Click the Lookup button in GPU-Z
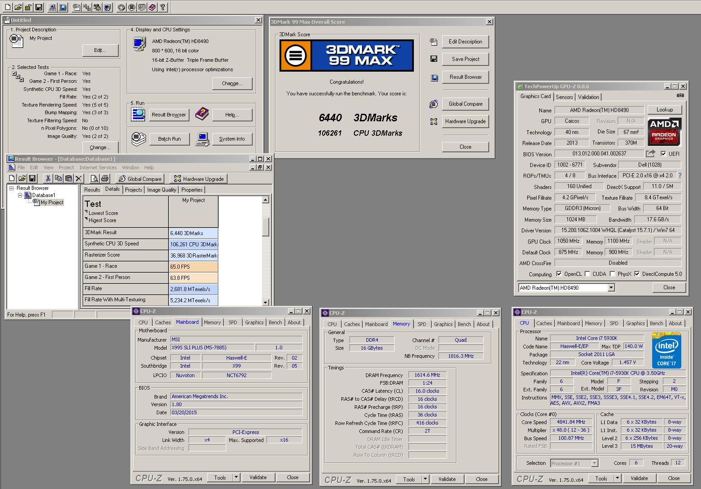 coord(665,110)
